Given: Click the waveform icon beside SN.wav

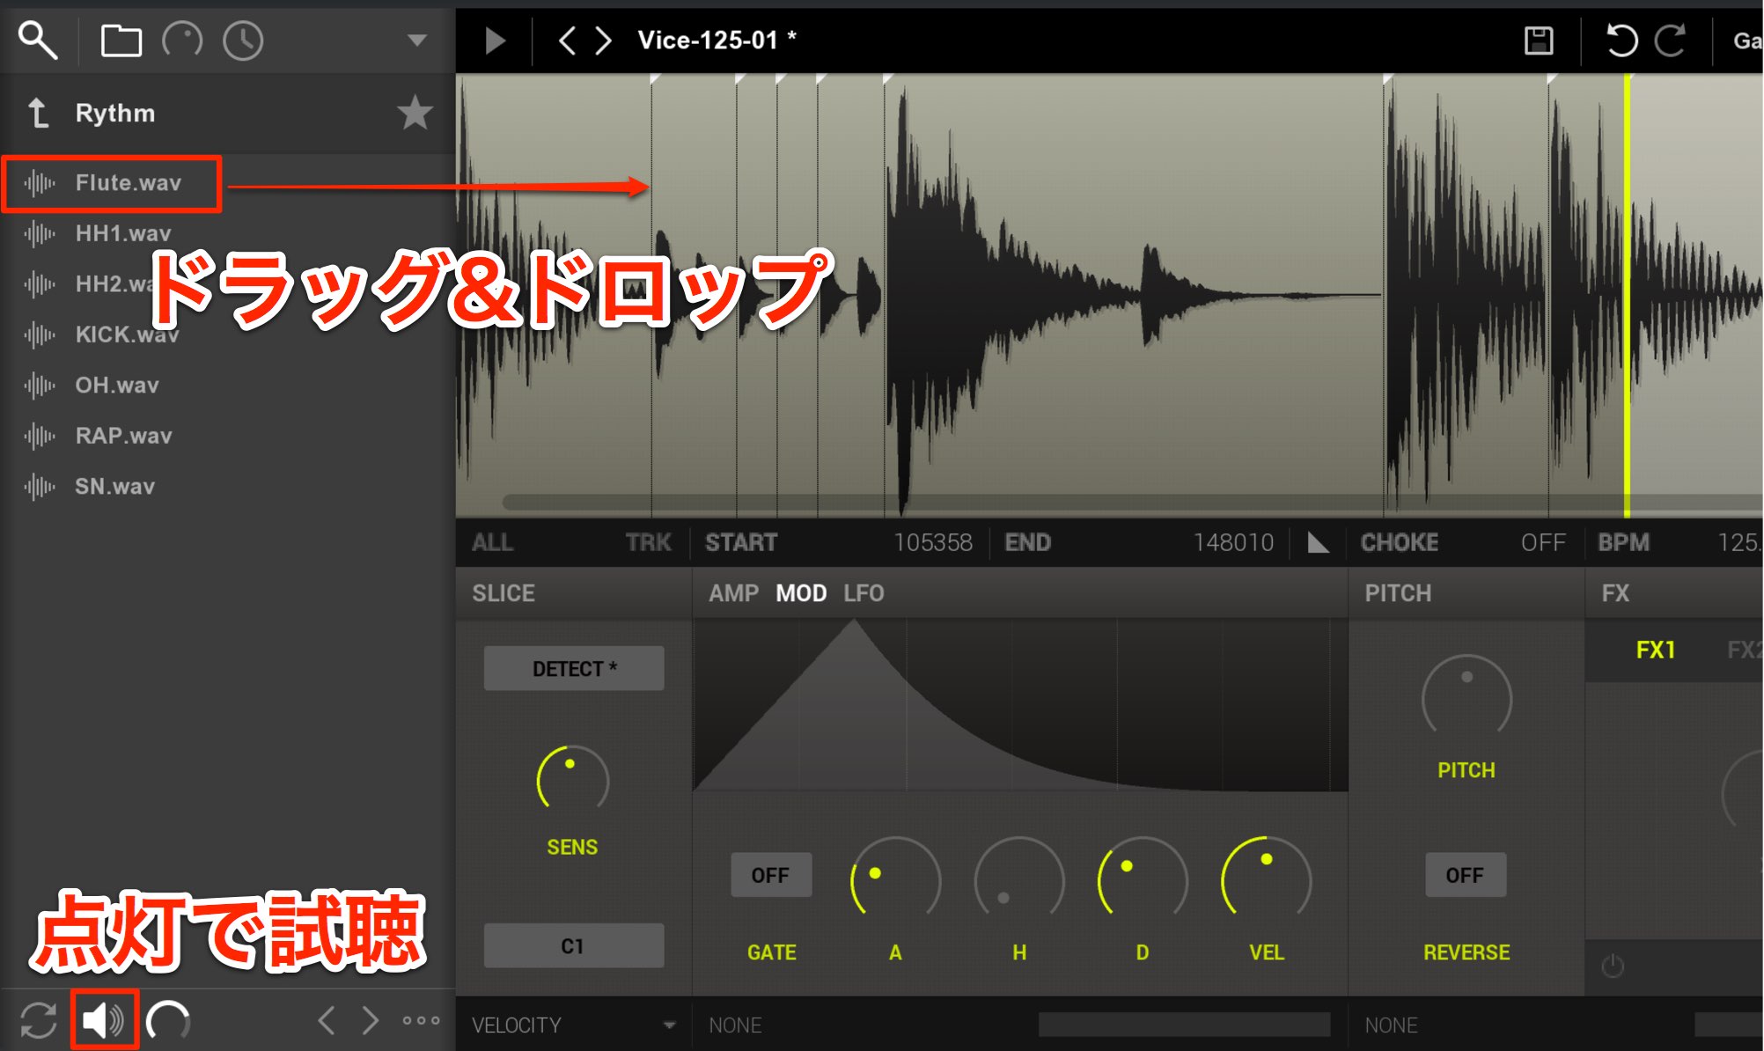Looking at the screenshot, I should click(x=40, y=487).
